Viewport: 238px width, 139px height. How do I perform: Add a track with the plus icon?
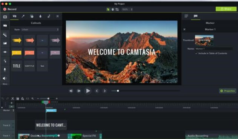coord(12,103)
